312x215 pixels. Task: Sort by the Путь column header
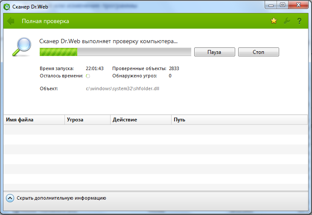[x=239, y=120]
